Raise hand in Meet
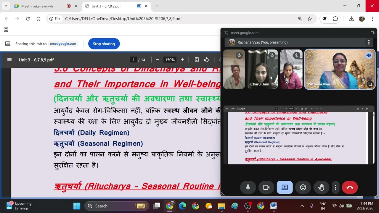 321,187
